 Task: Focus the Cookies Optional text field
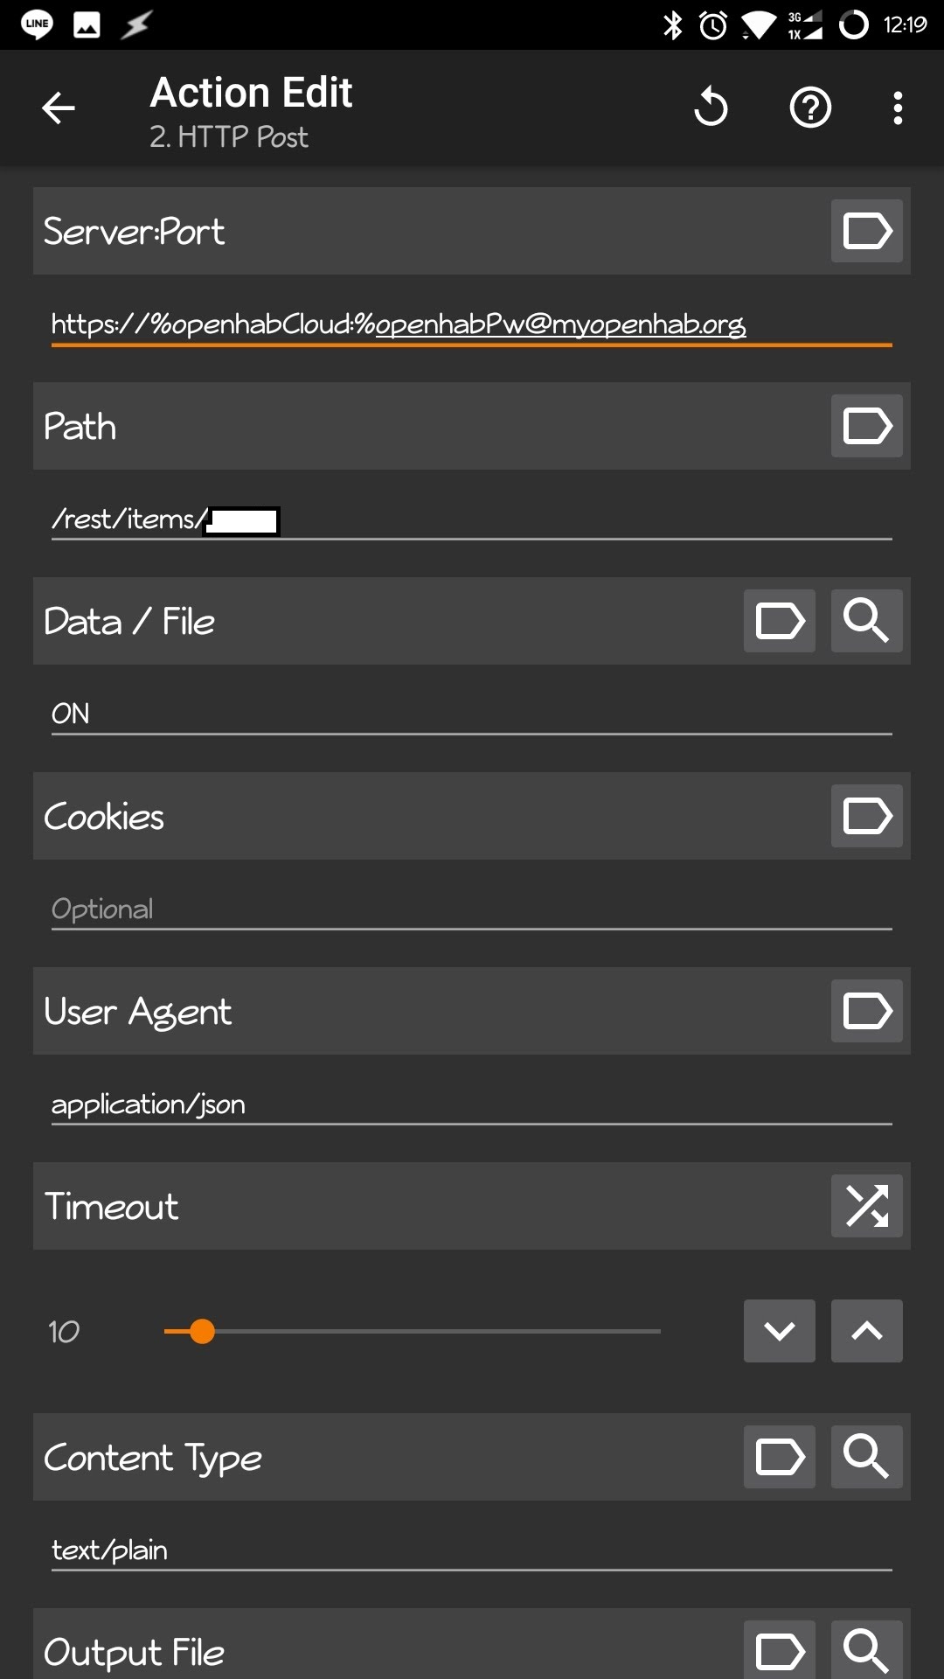click(470, 909)
